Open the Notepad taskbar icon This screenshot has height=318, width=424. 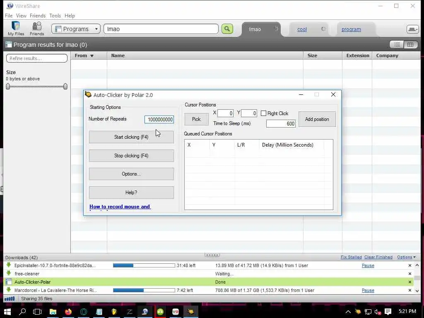(99, 312)
